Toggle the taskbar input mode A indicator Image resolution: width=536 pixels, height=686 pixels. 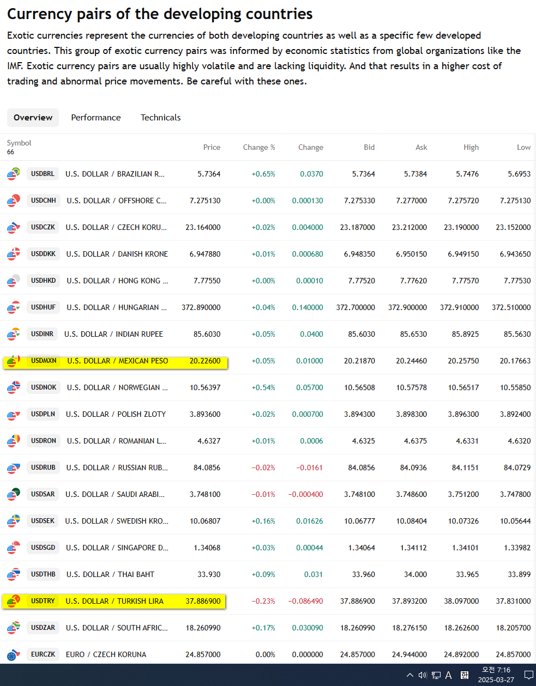coord(448,675)
